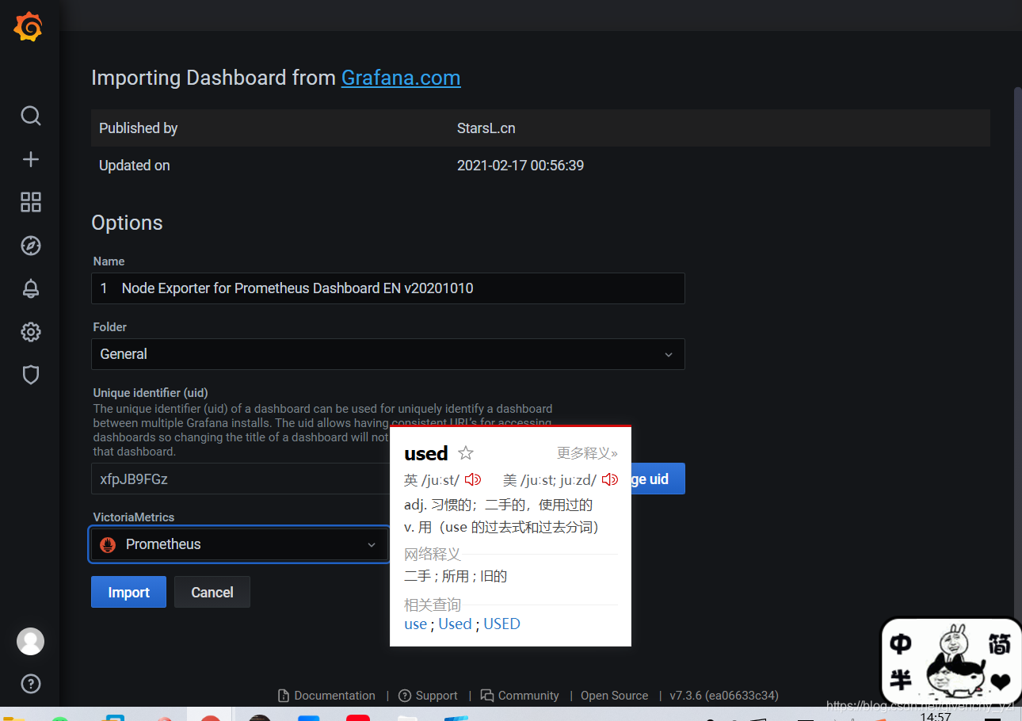Viewport: 1022px width, 721px height.
Task: Click the related query 'Used' link
Action: click(455, 624)
